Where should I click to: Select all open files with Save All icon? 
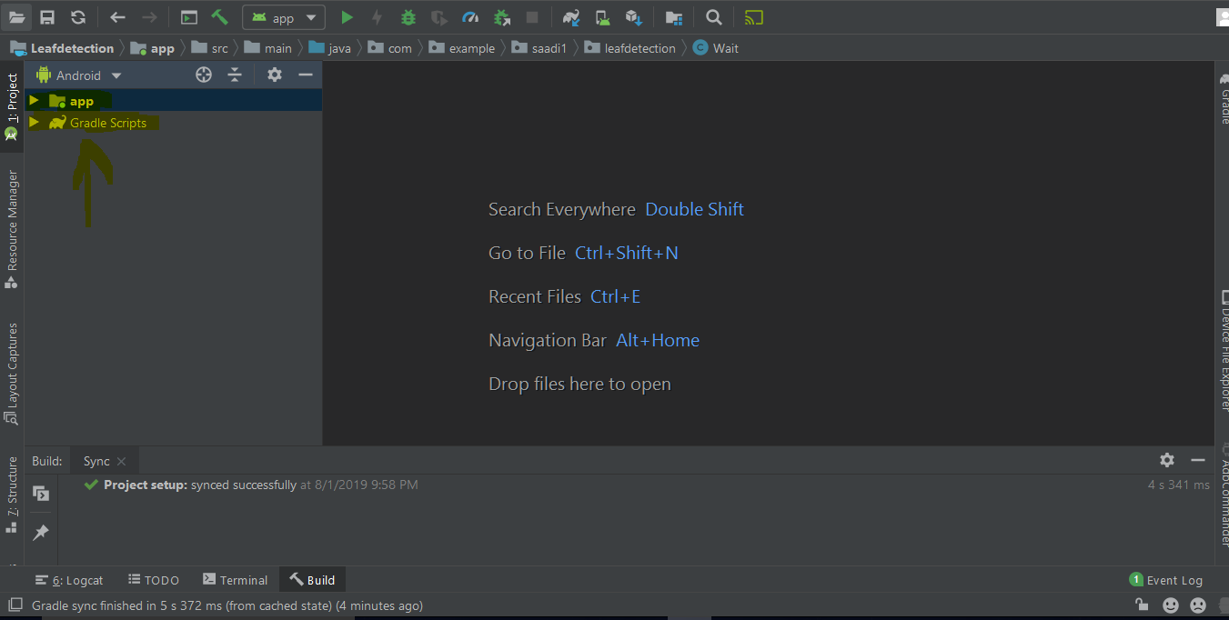coord(46,16)
